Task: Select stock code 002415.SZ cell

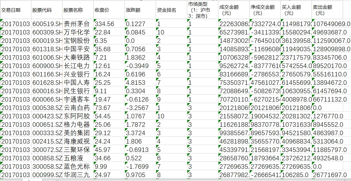Action: click(47, 141)
